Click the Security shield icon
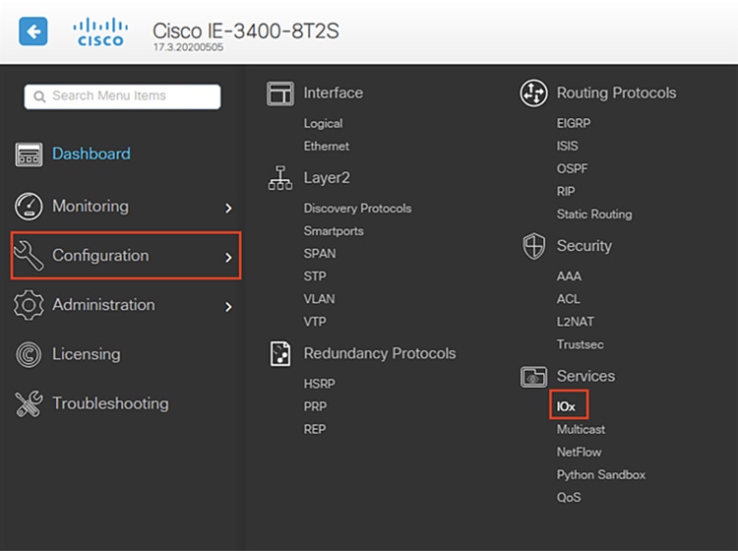This screenshot has width=738, height=551. click(533, 246)
